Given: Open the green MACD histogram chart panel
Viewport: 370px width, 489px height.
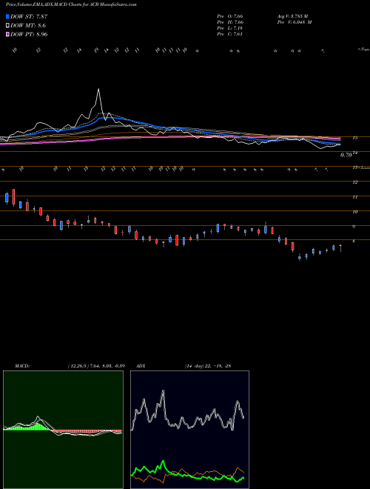Looking at the screenshot, I should (x=63, y=430).
